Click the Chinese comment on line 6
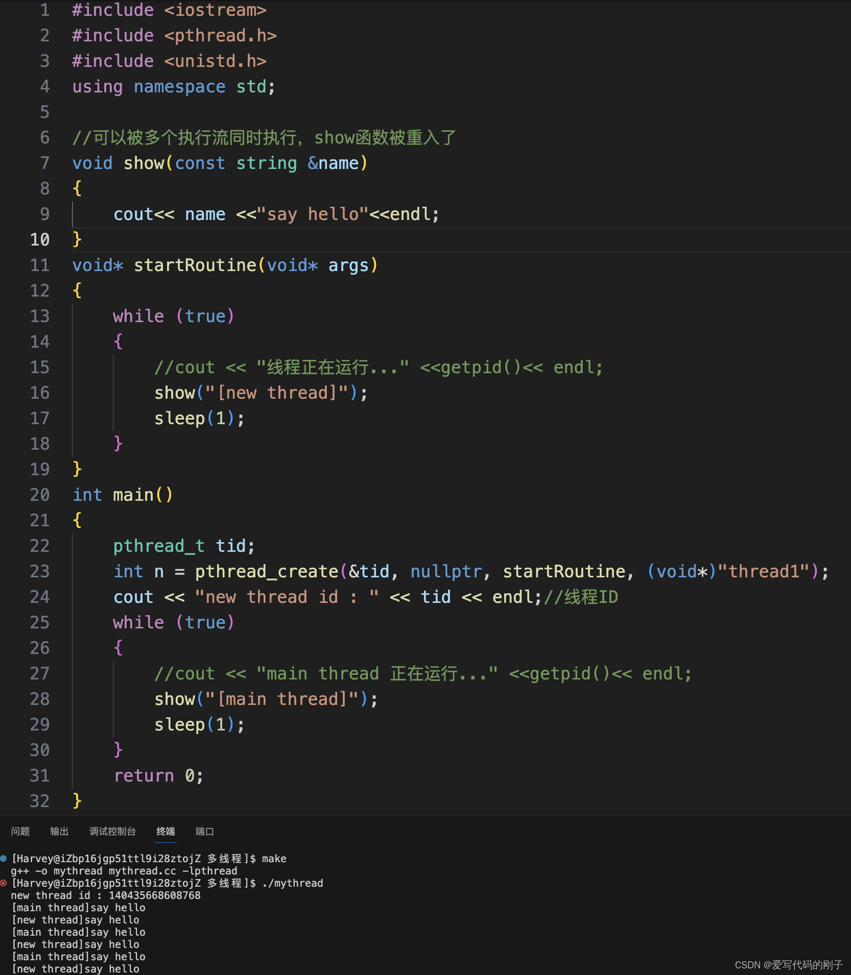This screenshot has height=975, width=851. tap(264, 137)
